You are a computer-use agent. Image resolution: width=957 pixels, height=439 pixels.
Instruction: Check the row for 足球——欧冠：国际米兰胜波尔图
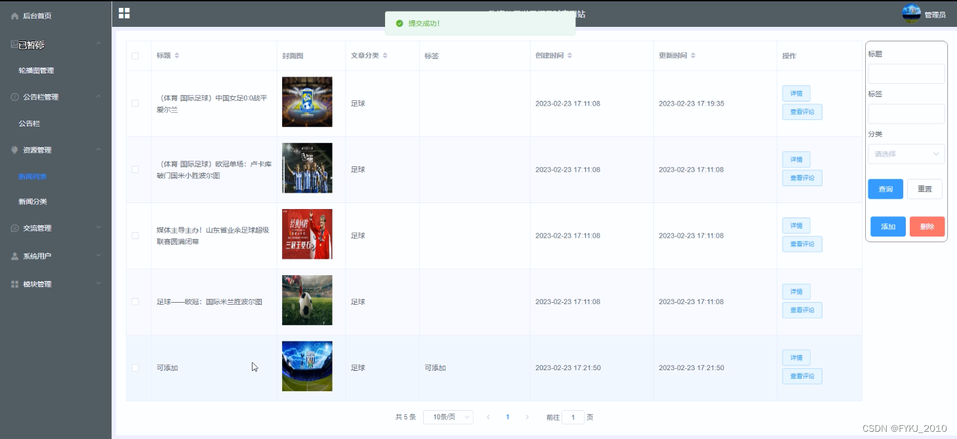tap(135, 301)
